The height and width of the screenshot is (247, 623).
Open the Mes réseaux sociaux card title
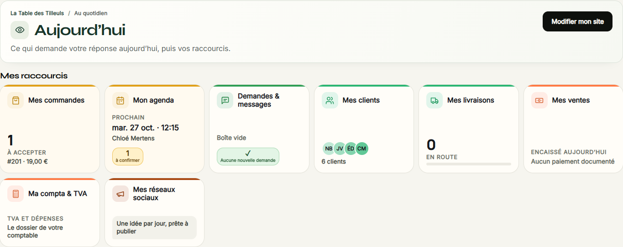pyautogui.click(x=154, y=194)
